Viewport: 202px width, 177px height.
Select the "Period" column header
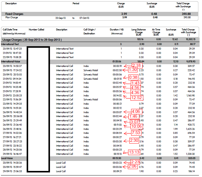(76, 3)
